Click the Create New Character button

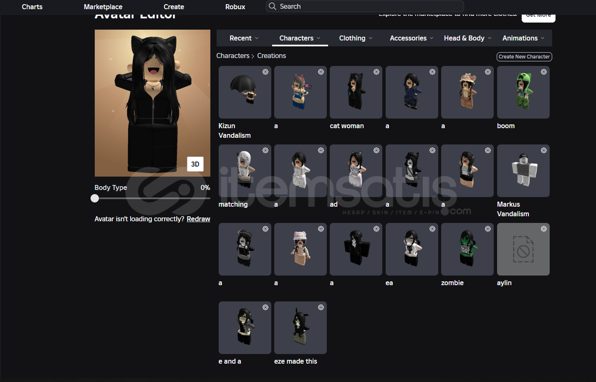point(524,57)
